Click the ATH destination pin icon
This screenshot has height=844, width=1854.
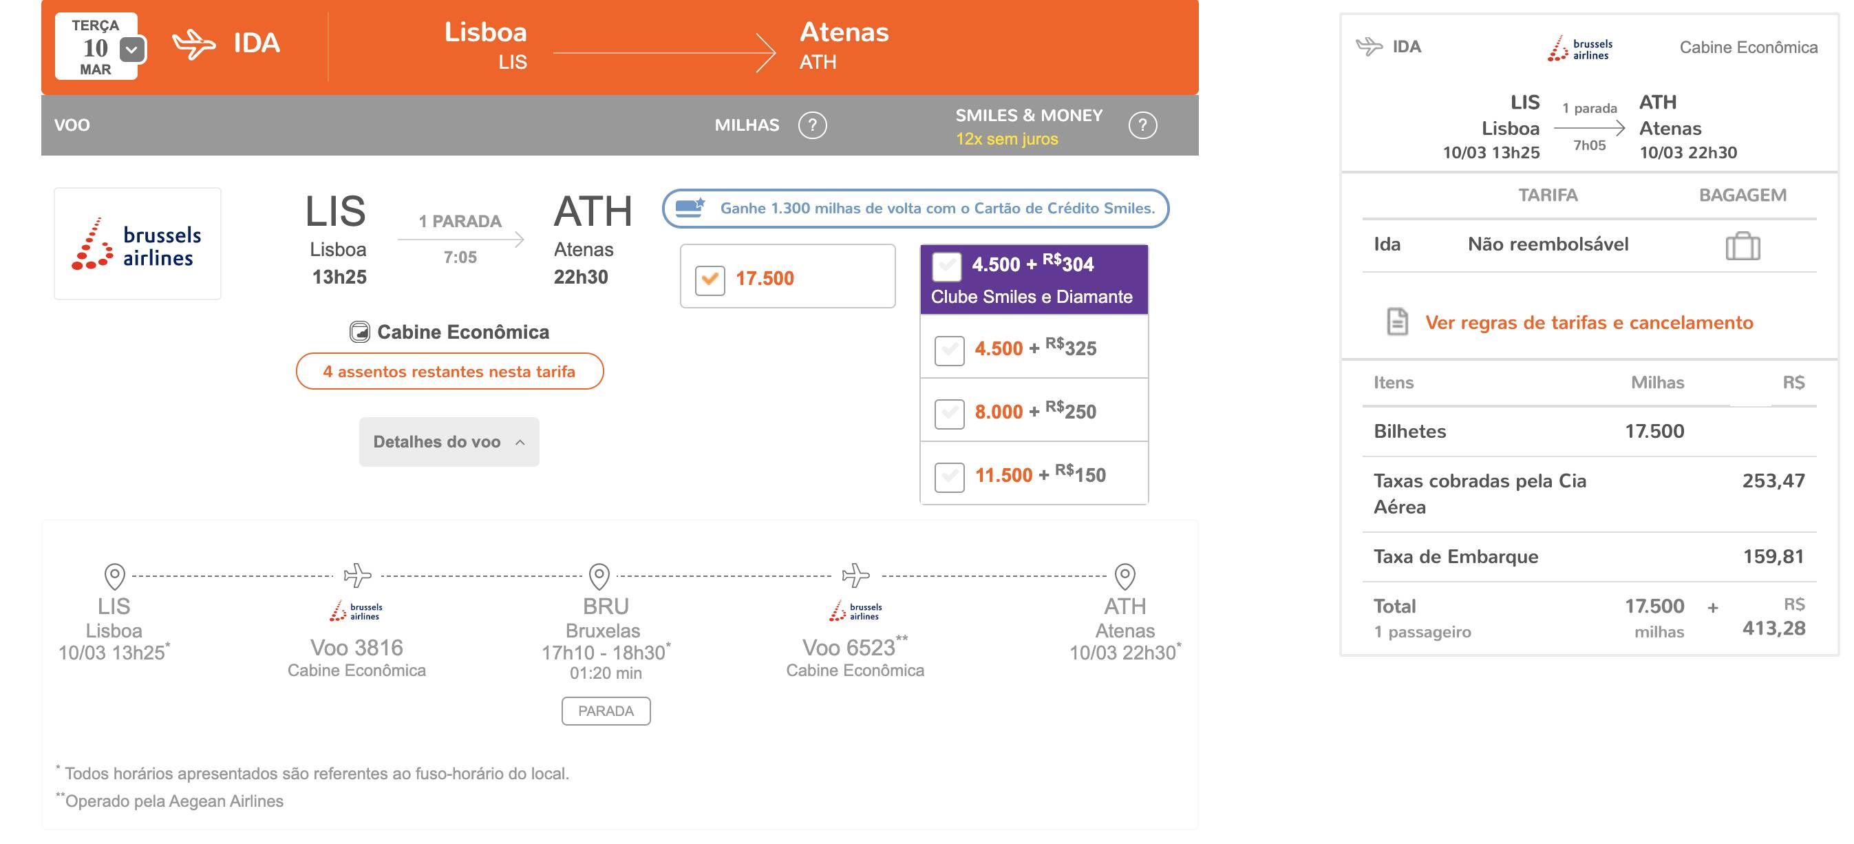[x=1125, y=576]
